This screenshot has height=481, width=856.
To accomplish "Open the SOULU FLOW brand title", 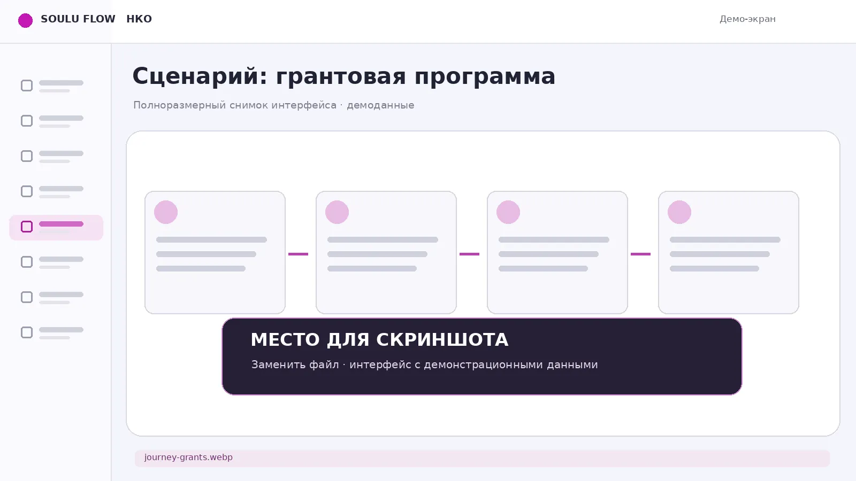I will point(78,19).
